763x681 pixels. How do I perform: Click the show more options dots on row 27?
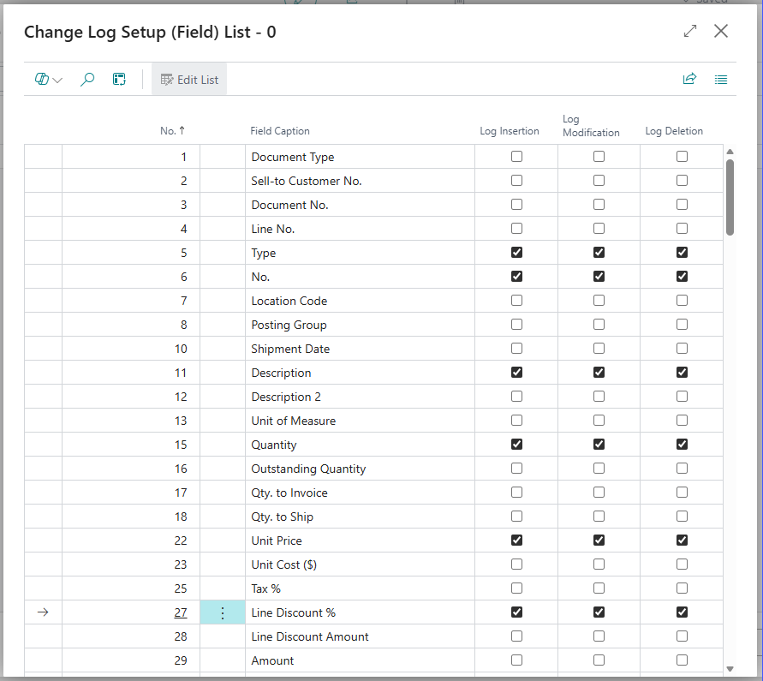point(223,612)
